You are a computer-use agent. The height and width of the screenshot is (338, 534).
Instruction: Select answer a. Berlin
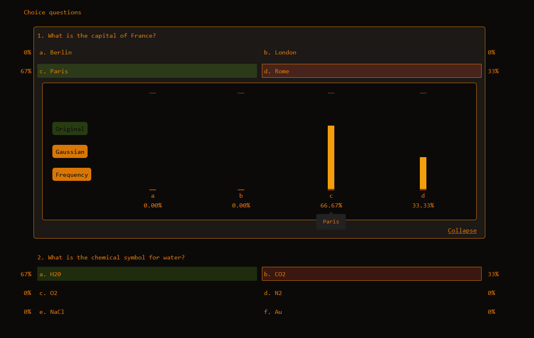(x=147, y=52)
